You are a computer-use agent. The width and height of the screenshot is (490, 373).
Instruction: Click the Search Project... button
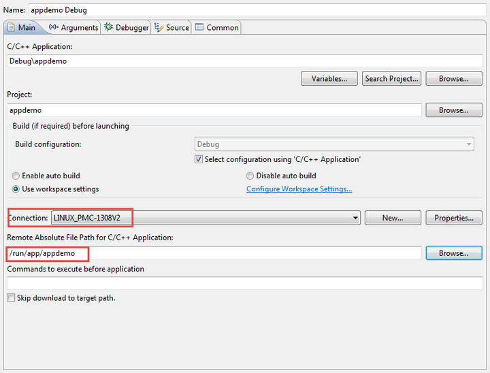tap(391, 78)
